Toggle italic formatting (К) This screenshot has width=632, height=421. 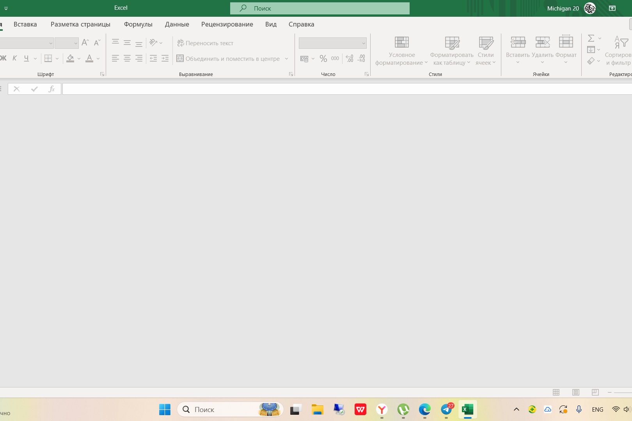click(x=14, y=58)
